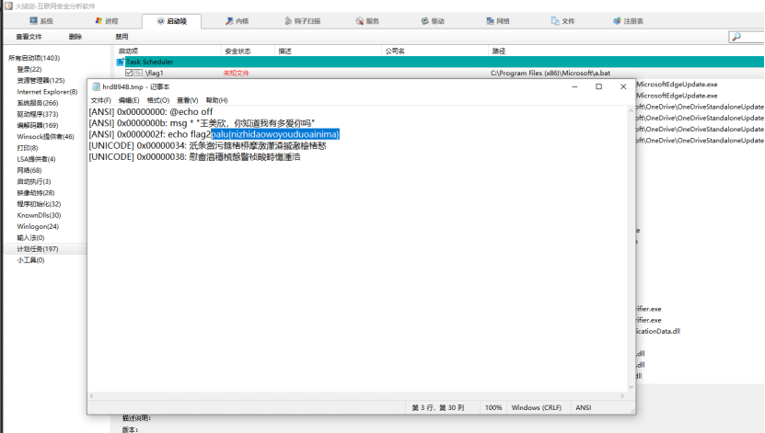The height and width of the screenshot is (433, 765).
Task: Open the 注册表 tab
Action: (629, 21)
